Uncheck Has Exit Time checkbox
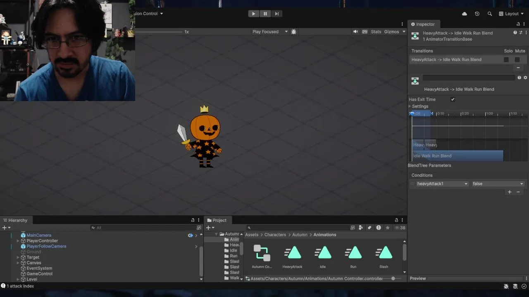The height and width of the screenshot is (297, 529). pyautogui.click(x=453, y=99)
